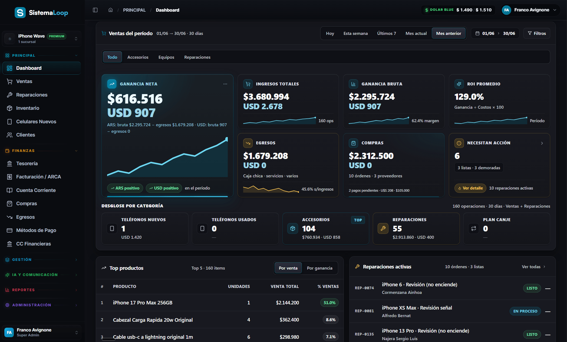Open Cuenta Corriente in the sidebar
The image size is (567, 342).
pos(42,190)
